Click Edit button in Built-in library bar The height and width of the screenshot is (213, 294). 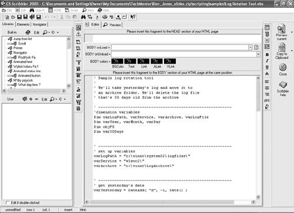[36, 32]
